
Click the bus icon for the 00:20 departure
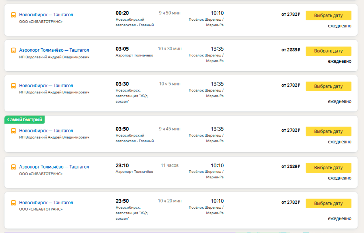tap(14, 15)
